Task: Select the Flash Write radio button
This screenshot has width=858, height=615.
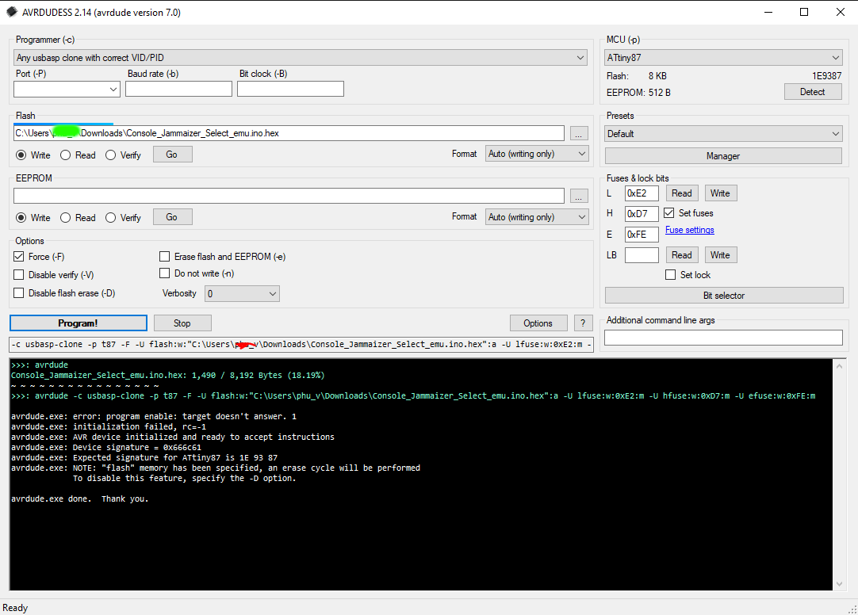Action: point(21,155)
